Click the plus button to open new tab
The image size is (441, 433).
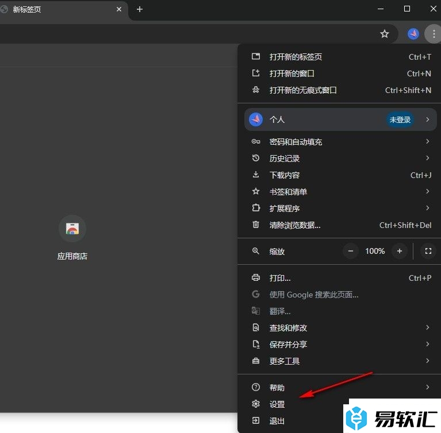tap(139, 9)
